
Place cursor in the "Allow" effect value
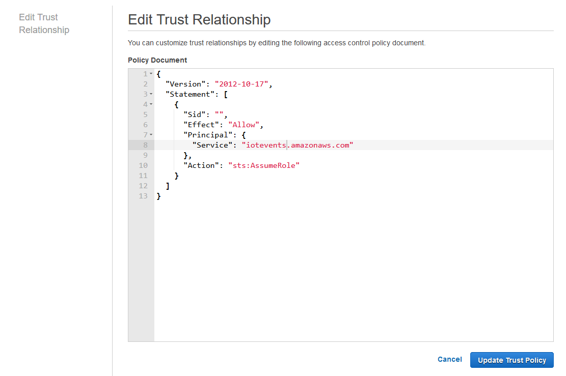(x=245, y=125)
